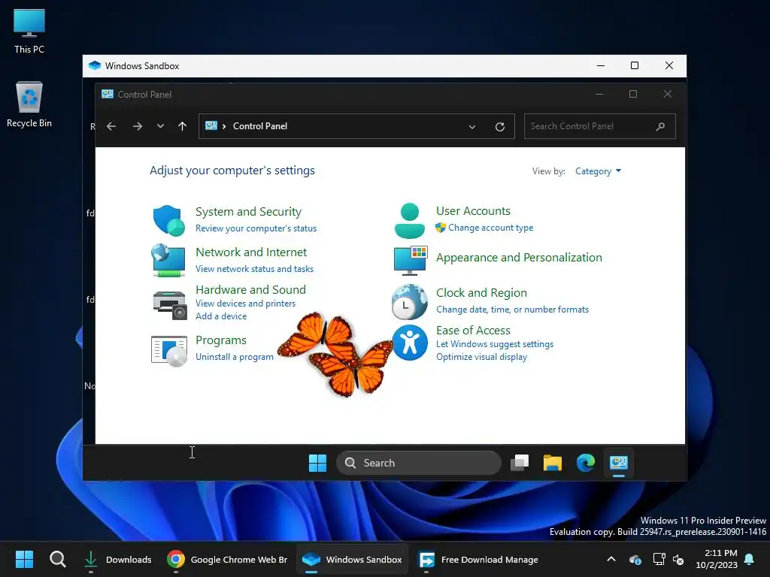Open the Network and Internet globe icon

pos(168,261)
